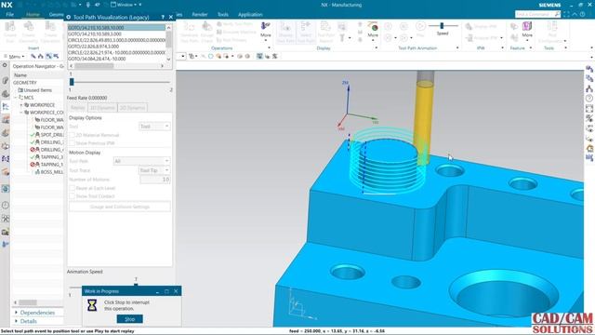This screenshot has height=335, width=595.
Task: Toggle the Show Previous IPW checkbox
Action: [72, 143]
